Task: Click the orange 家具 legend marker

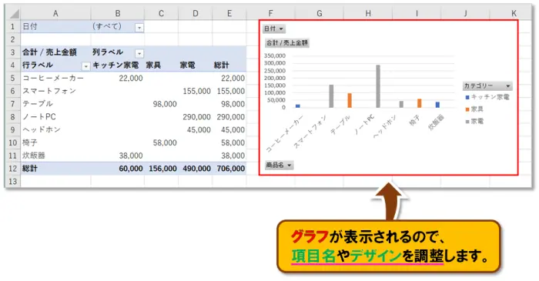Action: pyautogui.click(x=467, y=109)
